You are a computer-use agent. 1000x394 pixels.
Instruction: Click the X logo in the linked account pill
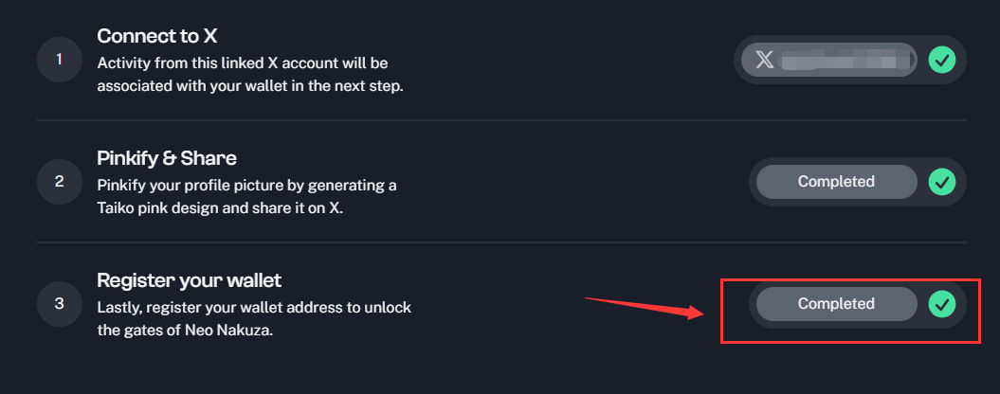(765, 60)
